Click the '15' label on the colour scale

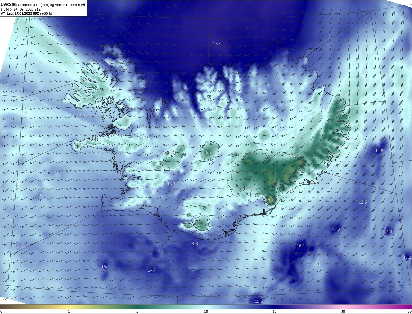(275, 312)
